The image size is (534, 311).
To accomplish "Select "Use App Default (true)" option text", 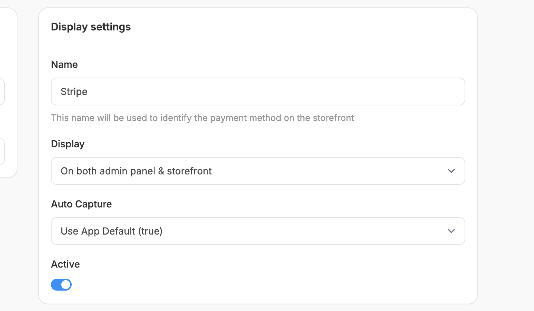I will coord(111,231).
